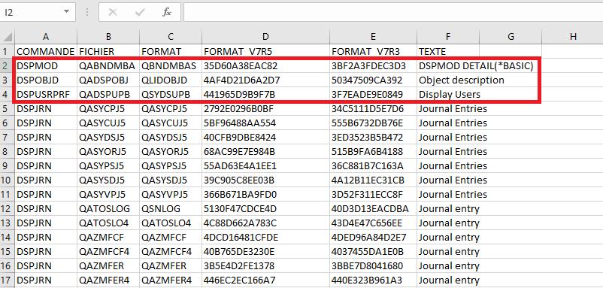Click the COMMANDE header cell
This screenshot has width=603, height=288.
point(46,51)
